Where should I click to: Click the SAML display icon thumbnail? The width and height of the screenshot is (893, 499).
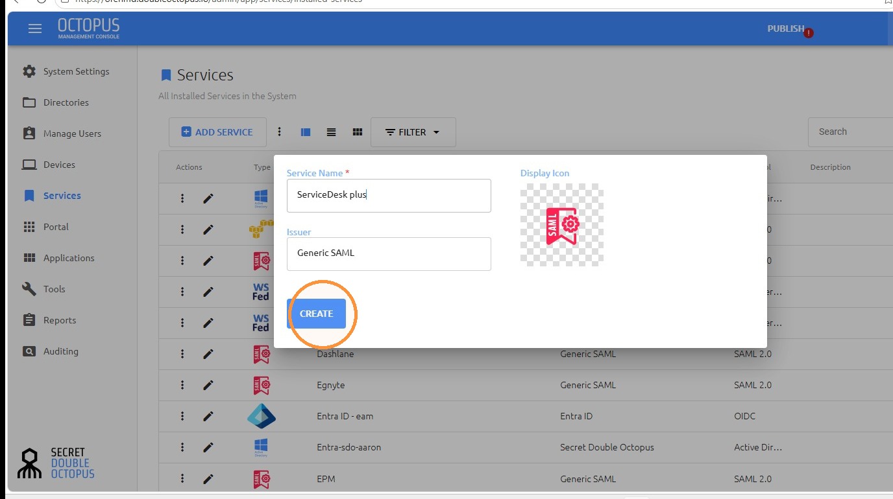coord(562,225)
